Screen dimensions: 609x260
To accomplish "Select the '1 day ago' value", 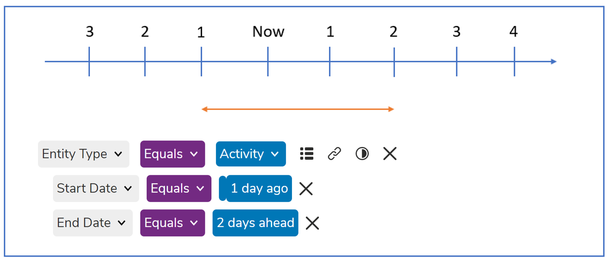I will [x=259, y=188].
